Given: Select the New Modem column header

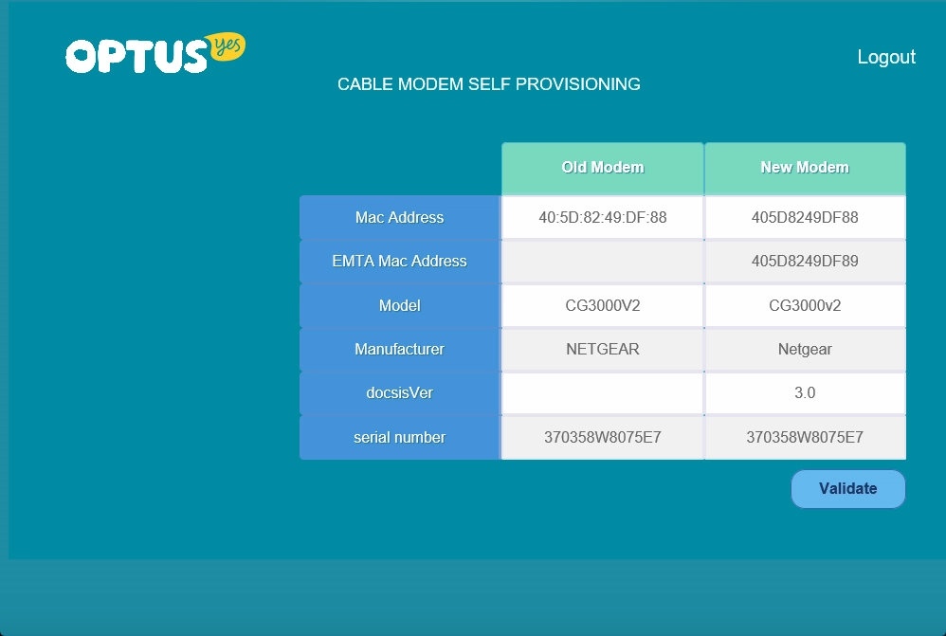Looking at the screenshot, I should tap(805, 169).
